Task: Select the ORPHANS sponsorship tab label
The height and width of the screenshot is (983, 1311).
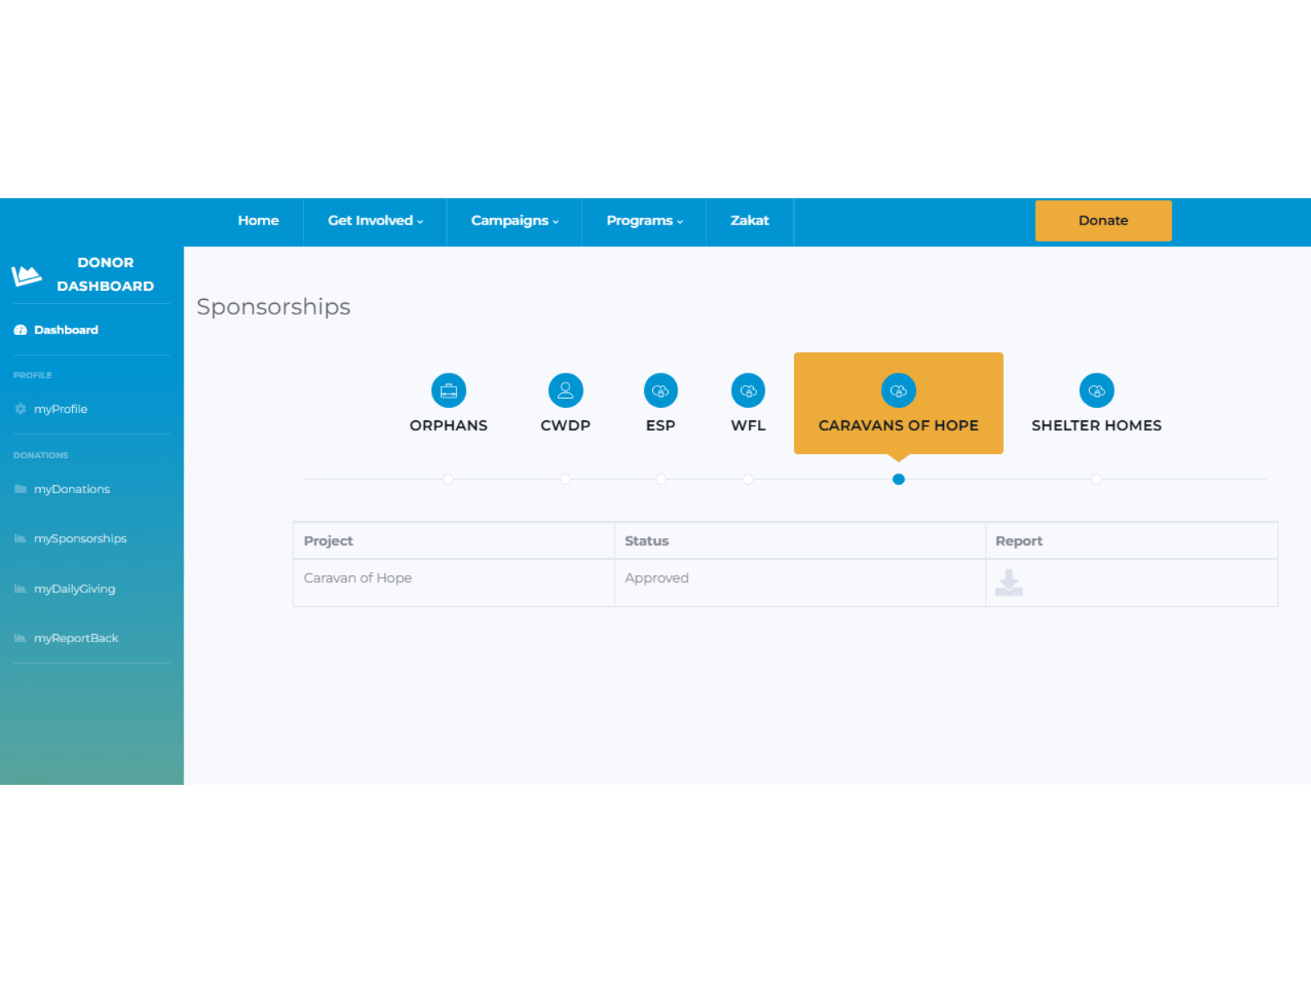Action: [x=449, y=426]
